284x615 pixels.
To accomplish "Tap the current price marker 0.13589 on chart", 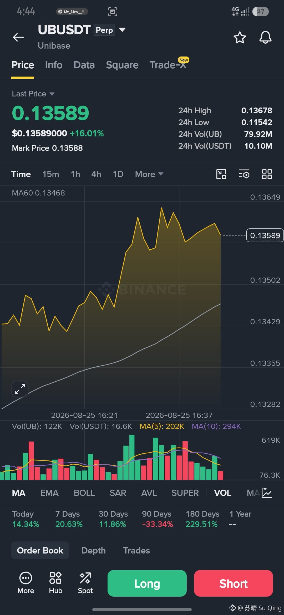I will (x=265, y=235).
